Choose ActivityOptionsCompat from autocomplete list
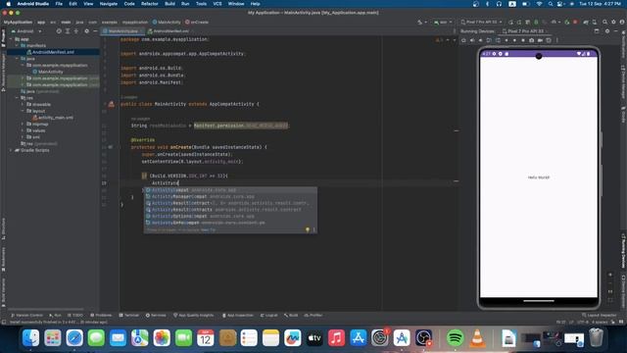The image size is (627, 353). coord(230,216)
